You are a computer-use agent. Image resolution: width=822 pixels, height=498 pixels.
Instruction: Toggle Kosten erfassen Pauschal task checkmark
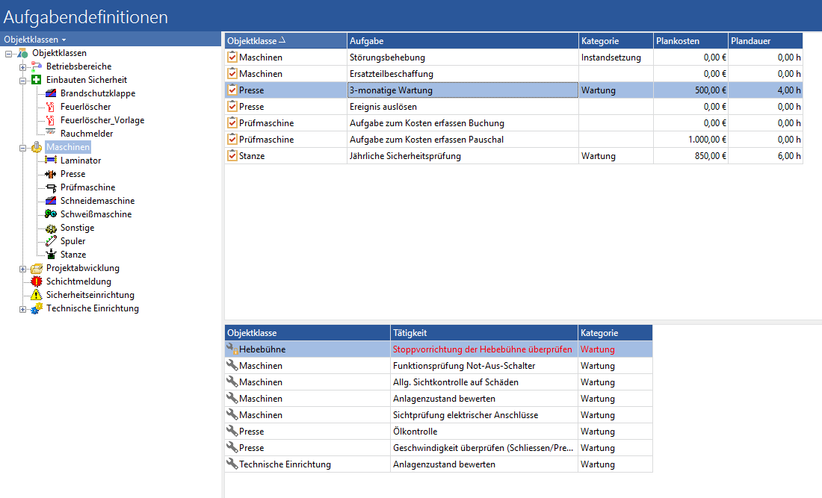tap(232, 140)
